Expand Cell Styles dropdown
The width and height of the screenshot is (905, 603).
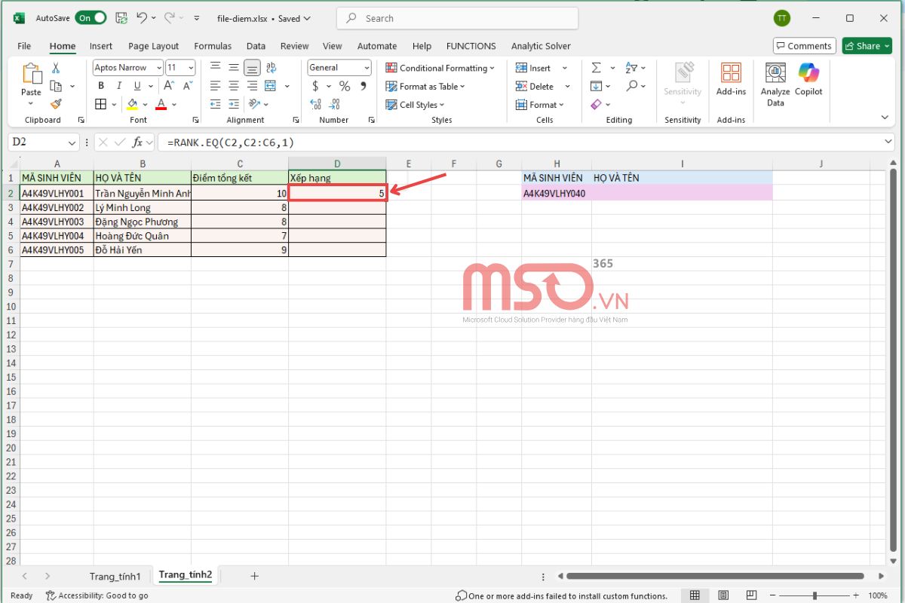(x=442, y=105)
